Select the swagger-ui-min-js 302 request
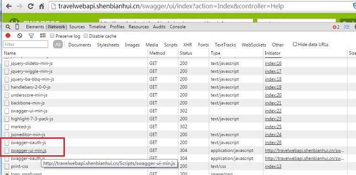Viewport: 356px width, 175px height. click(x=29, y=111)
